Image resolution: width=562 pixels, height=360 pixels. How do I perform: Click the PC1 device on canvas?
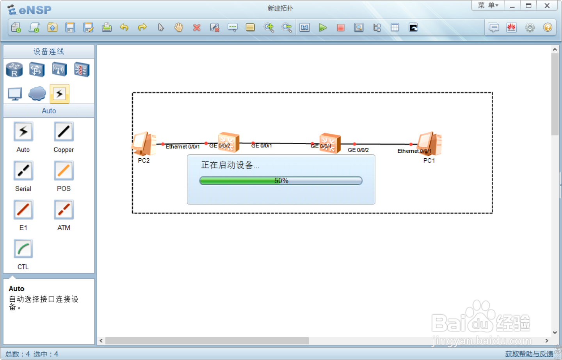[429, 144]
